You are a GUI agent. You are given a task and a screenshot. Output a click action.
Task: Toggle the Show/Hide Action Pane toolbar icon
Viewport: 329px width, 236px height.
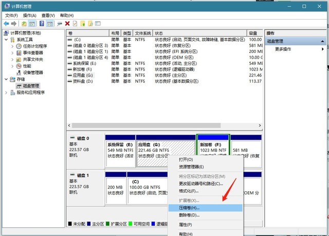click(x=50, y=24)
